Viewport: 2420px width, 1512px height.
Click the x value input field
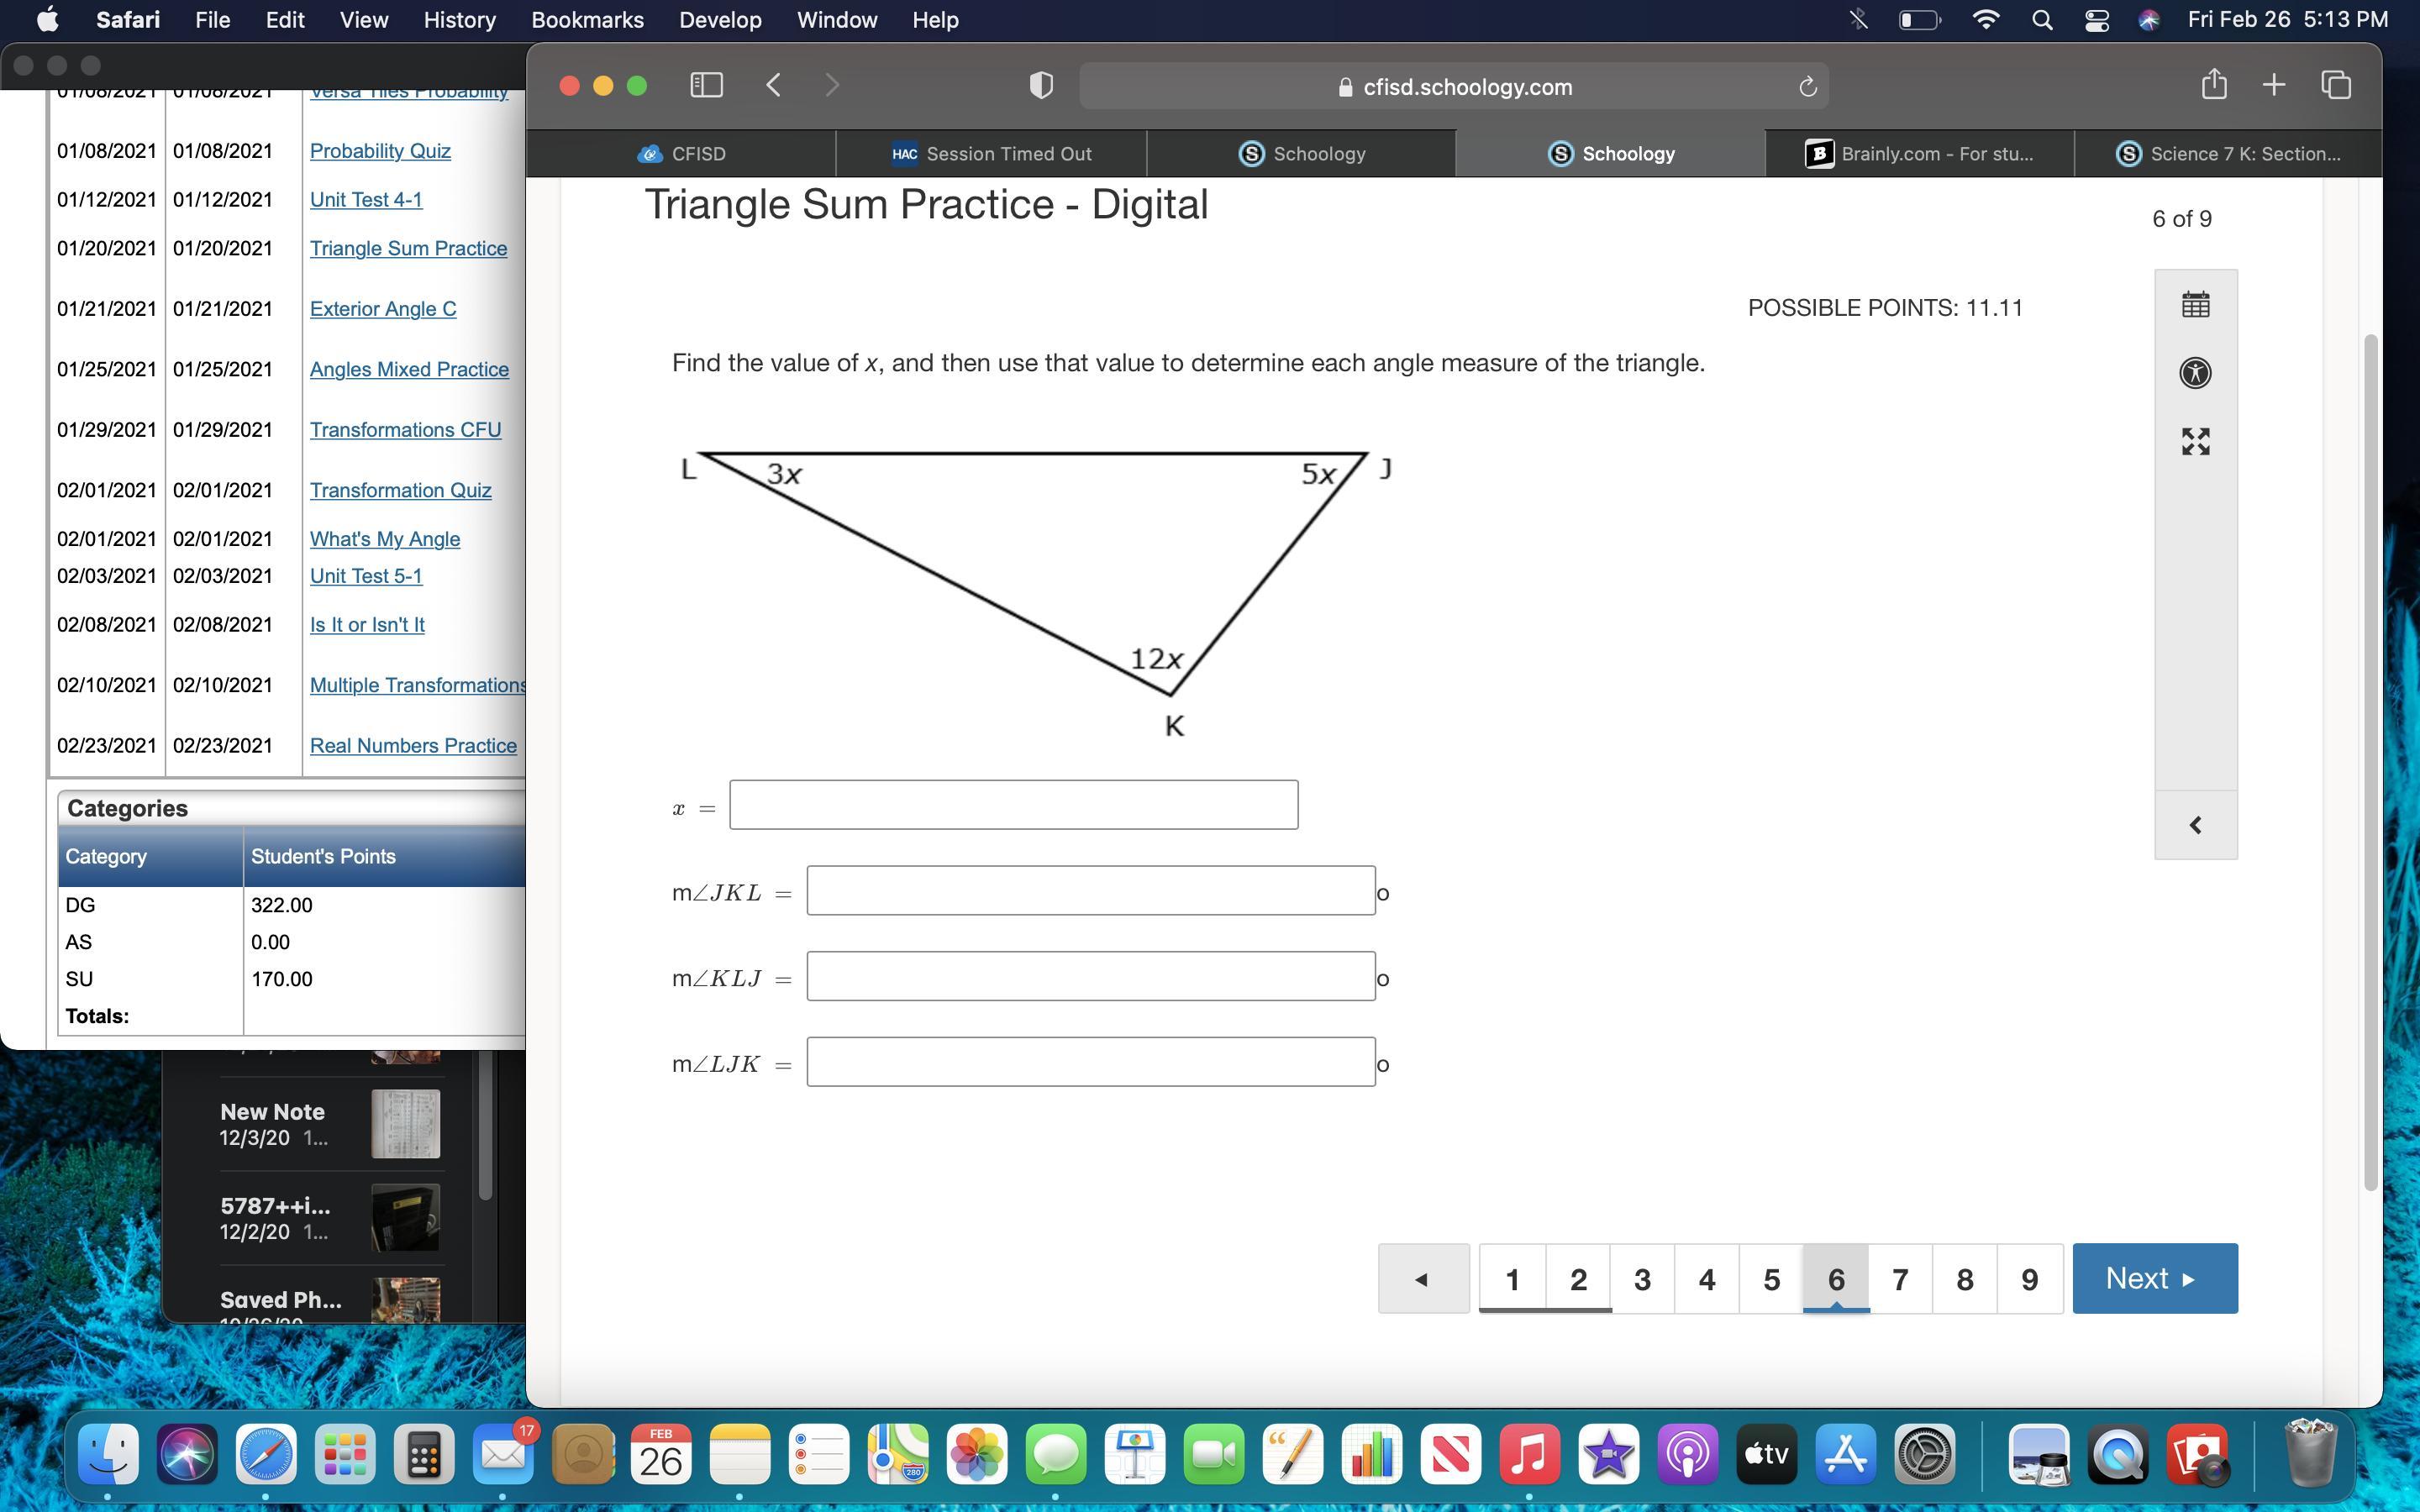1013,805
